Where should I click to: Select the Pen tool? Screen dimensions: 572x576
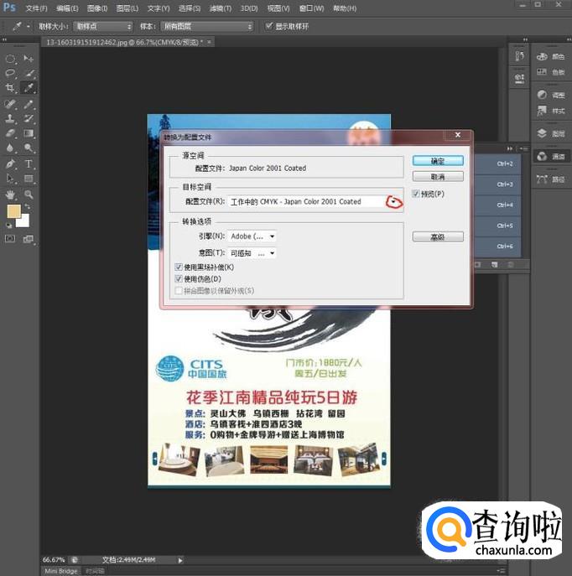(x=11, y=163)
